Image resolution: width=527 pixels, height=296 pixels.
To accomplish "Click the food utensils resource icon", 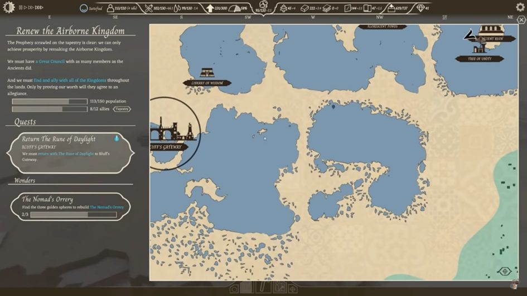I will pyautogui.click(x=148, y=8).
